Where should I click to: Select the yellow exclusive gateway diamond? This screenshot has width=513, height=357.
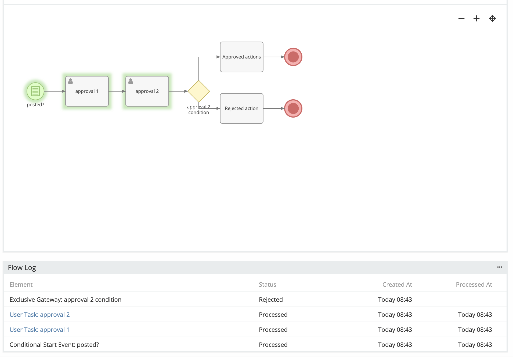coord(199,91)
